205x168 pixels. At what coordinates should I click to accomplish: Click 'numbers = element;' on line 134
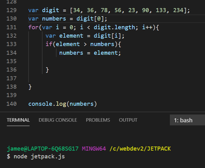tap(90, 53)
